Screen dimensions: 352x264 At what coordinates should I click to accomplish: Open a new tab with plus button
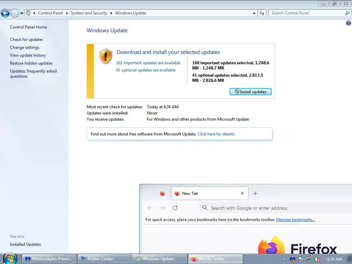(255, 193)
